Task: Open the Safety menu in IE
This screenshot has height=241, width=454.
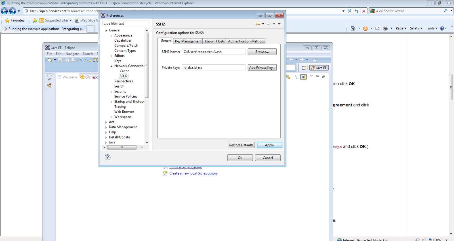Action: 416,28
